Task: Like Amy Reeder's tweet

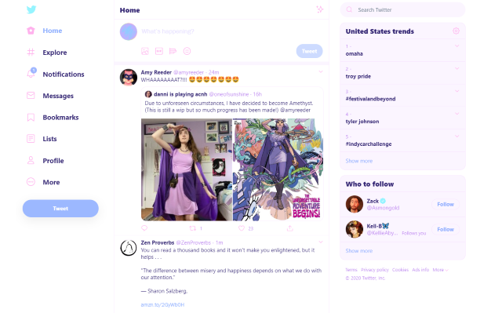Action: [x=242, y=228]
